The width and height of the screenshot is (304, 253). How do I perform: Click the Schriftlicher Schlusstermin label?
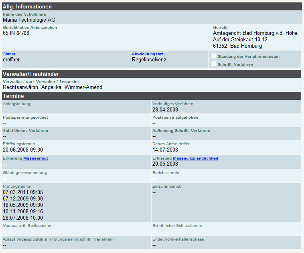pyautogui.click(x=177, y=226)
